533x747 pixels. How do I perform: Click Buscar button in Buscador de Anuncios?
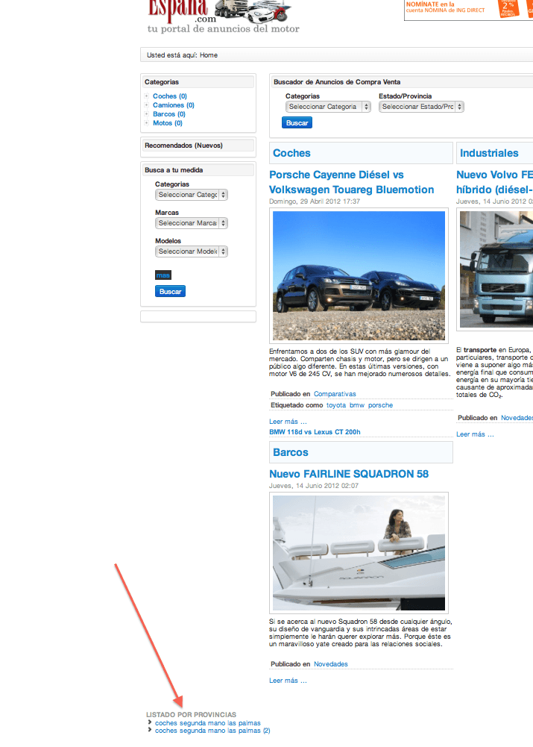[x=297, y=123]
